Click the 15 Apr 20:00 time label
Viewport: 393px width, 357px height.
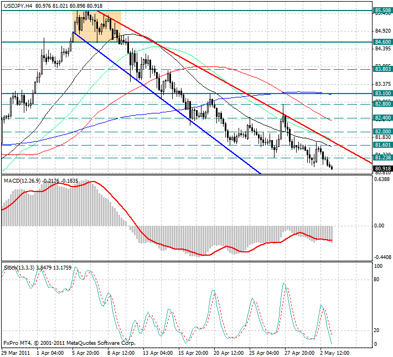tap(193, 353)
